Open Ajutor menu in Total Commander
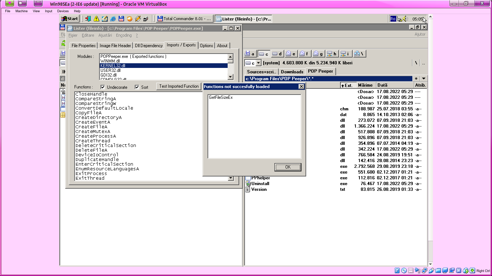 (x=420, y=34)
